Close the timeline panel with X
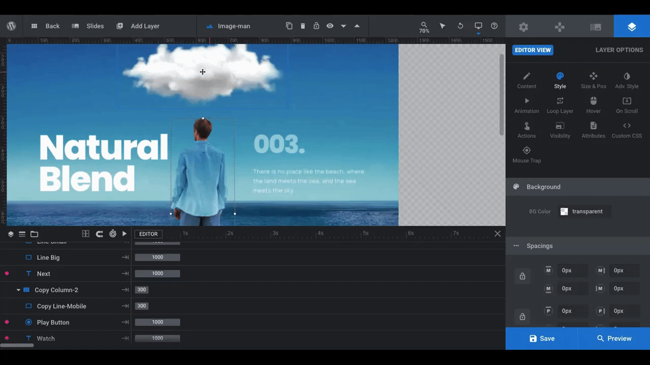 [x=498, y=234]
